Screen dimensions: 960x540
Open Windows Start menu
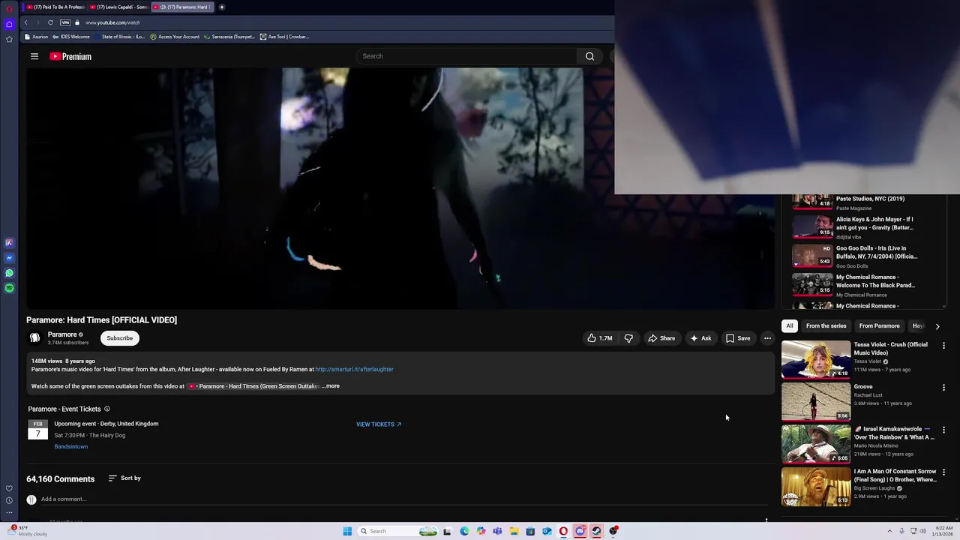[x=347, y=531]
